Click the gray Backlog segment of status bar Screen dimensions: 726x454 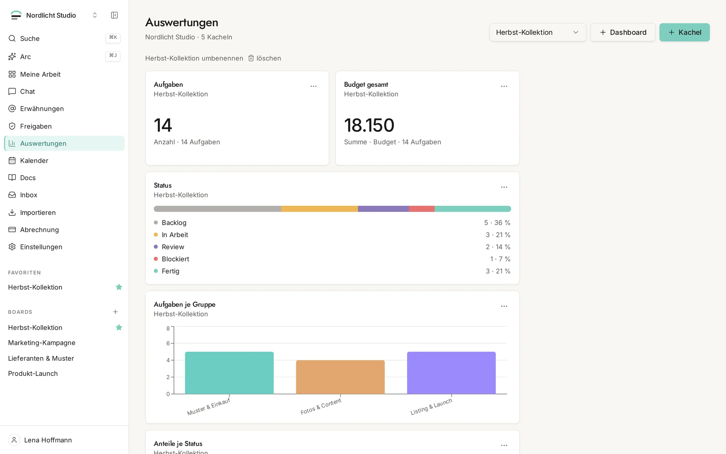pos(217,209)
